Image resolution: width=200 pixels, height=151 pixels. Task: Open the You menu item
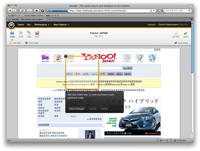29,25
